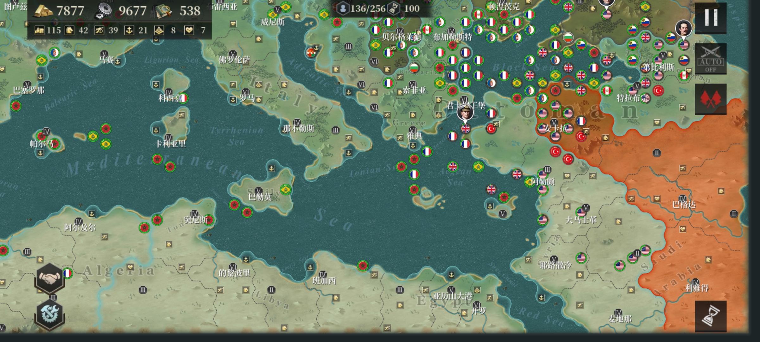Select the admiral portrait at 君士坦丁堡
The height and width of the screenshot is (342, 760).
pos(465,112)
